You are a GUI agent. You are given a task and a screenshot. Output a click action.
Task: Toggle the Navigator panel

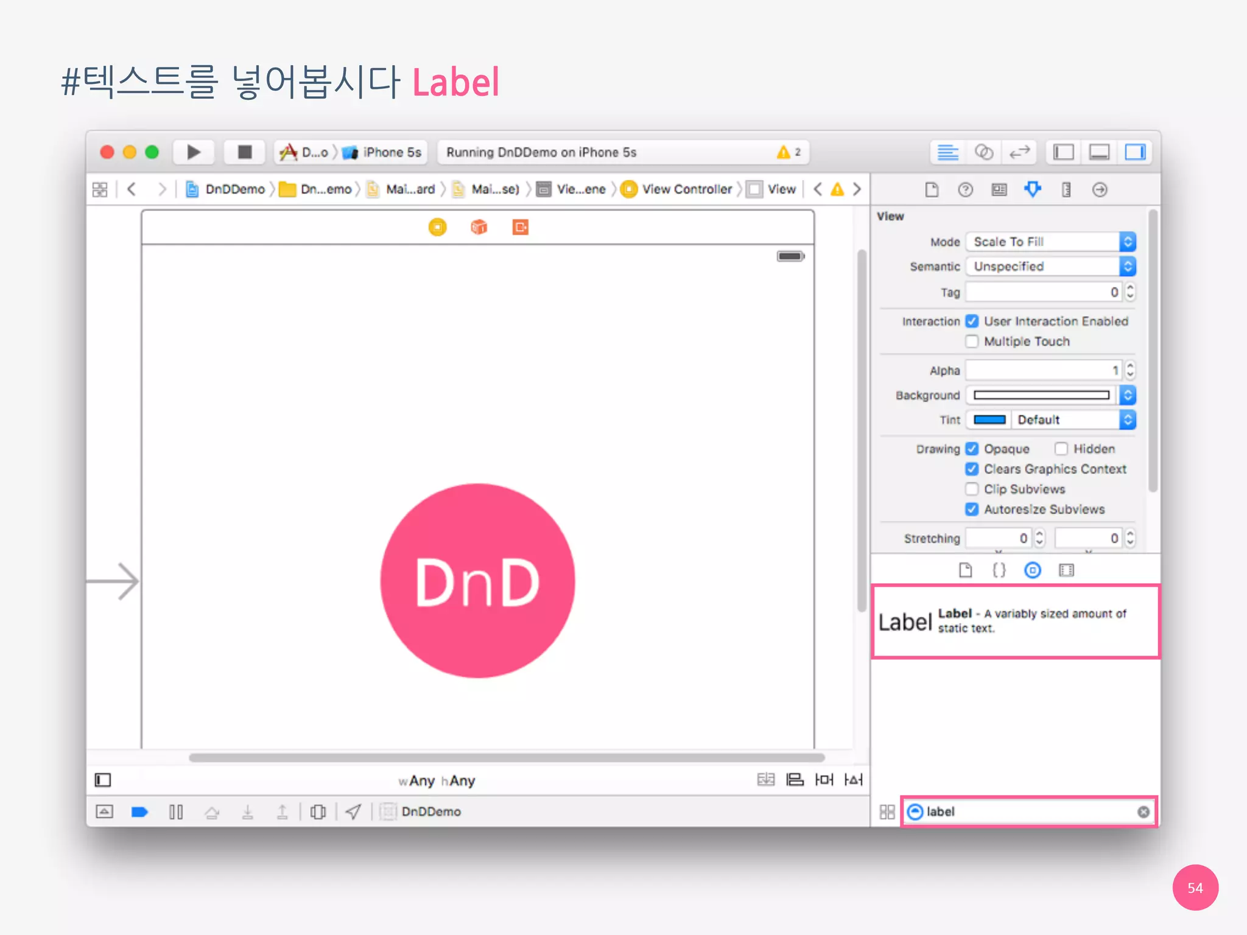pyautogui.click(x=1064, y=152)
